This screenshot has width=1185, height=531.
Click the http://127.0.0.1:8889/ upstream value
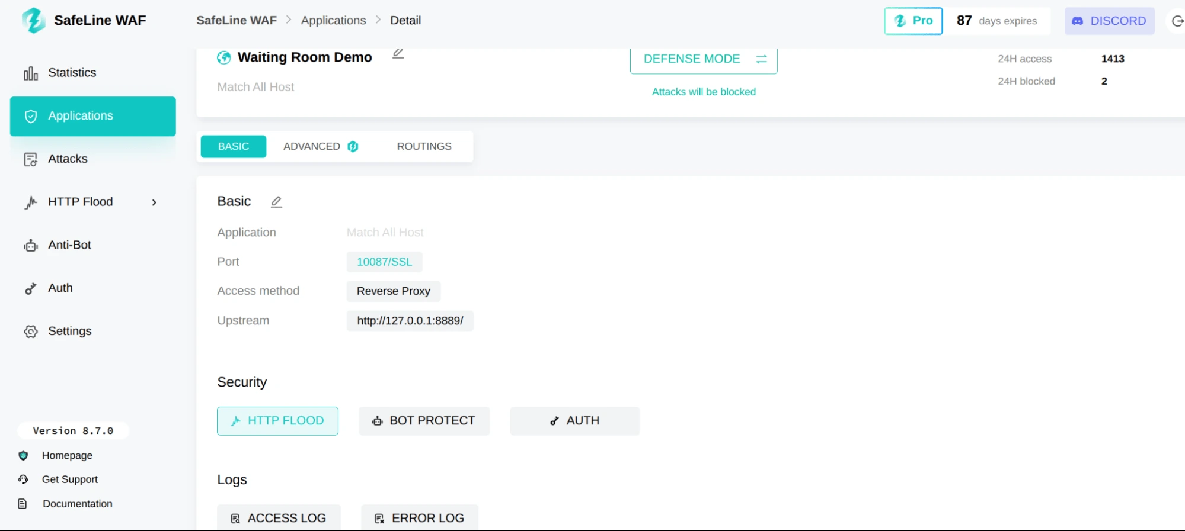(410, 321)
